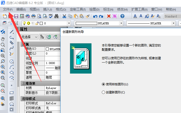Click the white color preview bar beside BYLAYER
181x113 pixels.
(86, 23)
